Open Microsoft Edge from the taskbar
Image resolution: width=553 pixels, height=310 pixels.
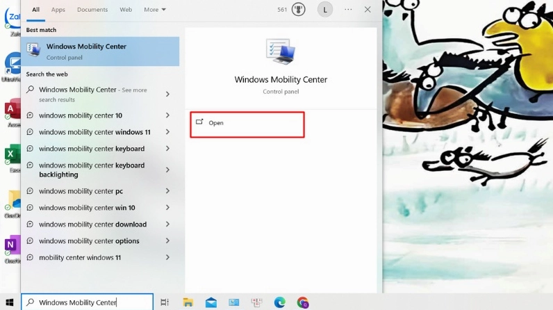coord(279,302)
